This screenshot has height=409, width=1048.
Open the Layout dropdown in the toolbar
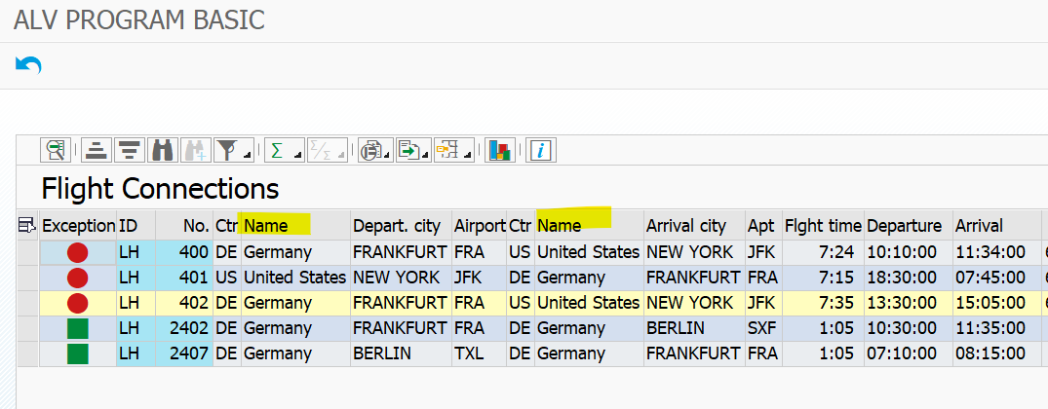pyautogui.click(x=454, y=150)
